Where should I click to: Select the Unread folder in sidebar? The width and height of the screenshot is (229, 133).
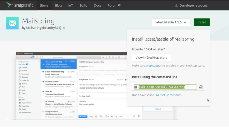(23, 68)
